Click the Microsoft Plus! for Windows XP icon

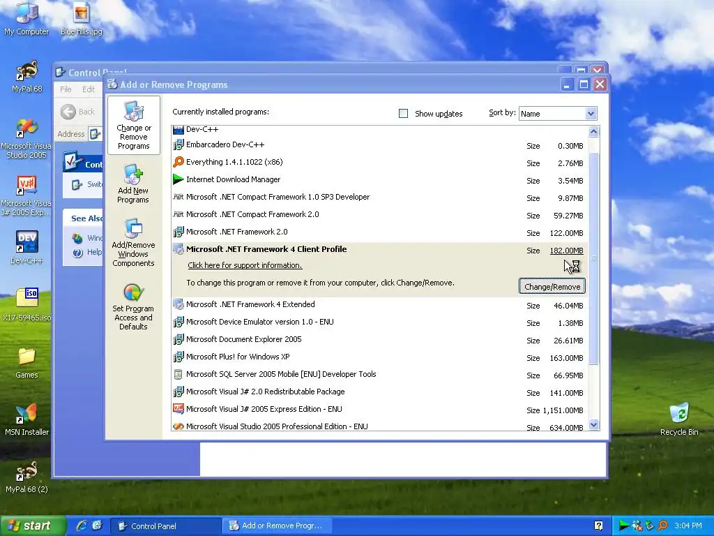coord(178,357)
